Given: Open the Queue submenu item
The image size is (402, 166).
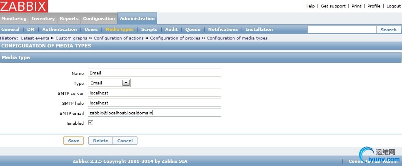Looking at the screenshot, I should tap(193, 30).
